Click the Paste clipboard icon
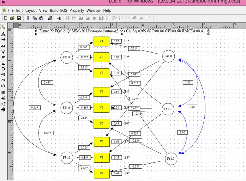Viewport: 246px width, 181px height. point(41,18)
